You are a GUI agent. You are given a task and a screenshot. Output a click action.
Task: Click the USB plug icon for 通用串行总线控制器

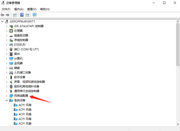11,91
